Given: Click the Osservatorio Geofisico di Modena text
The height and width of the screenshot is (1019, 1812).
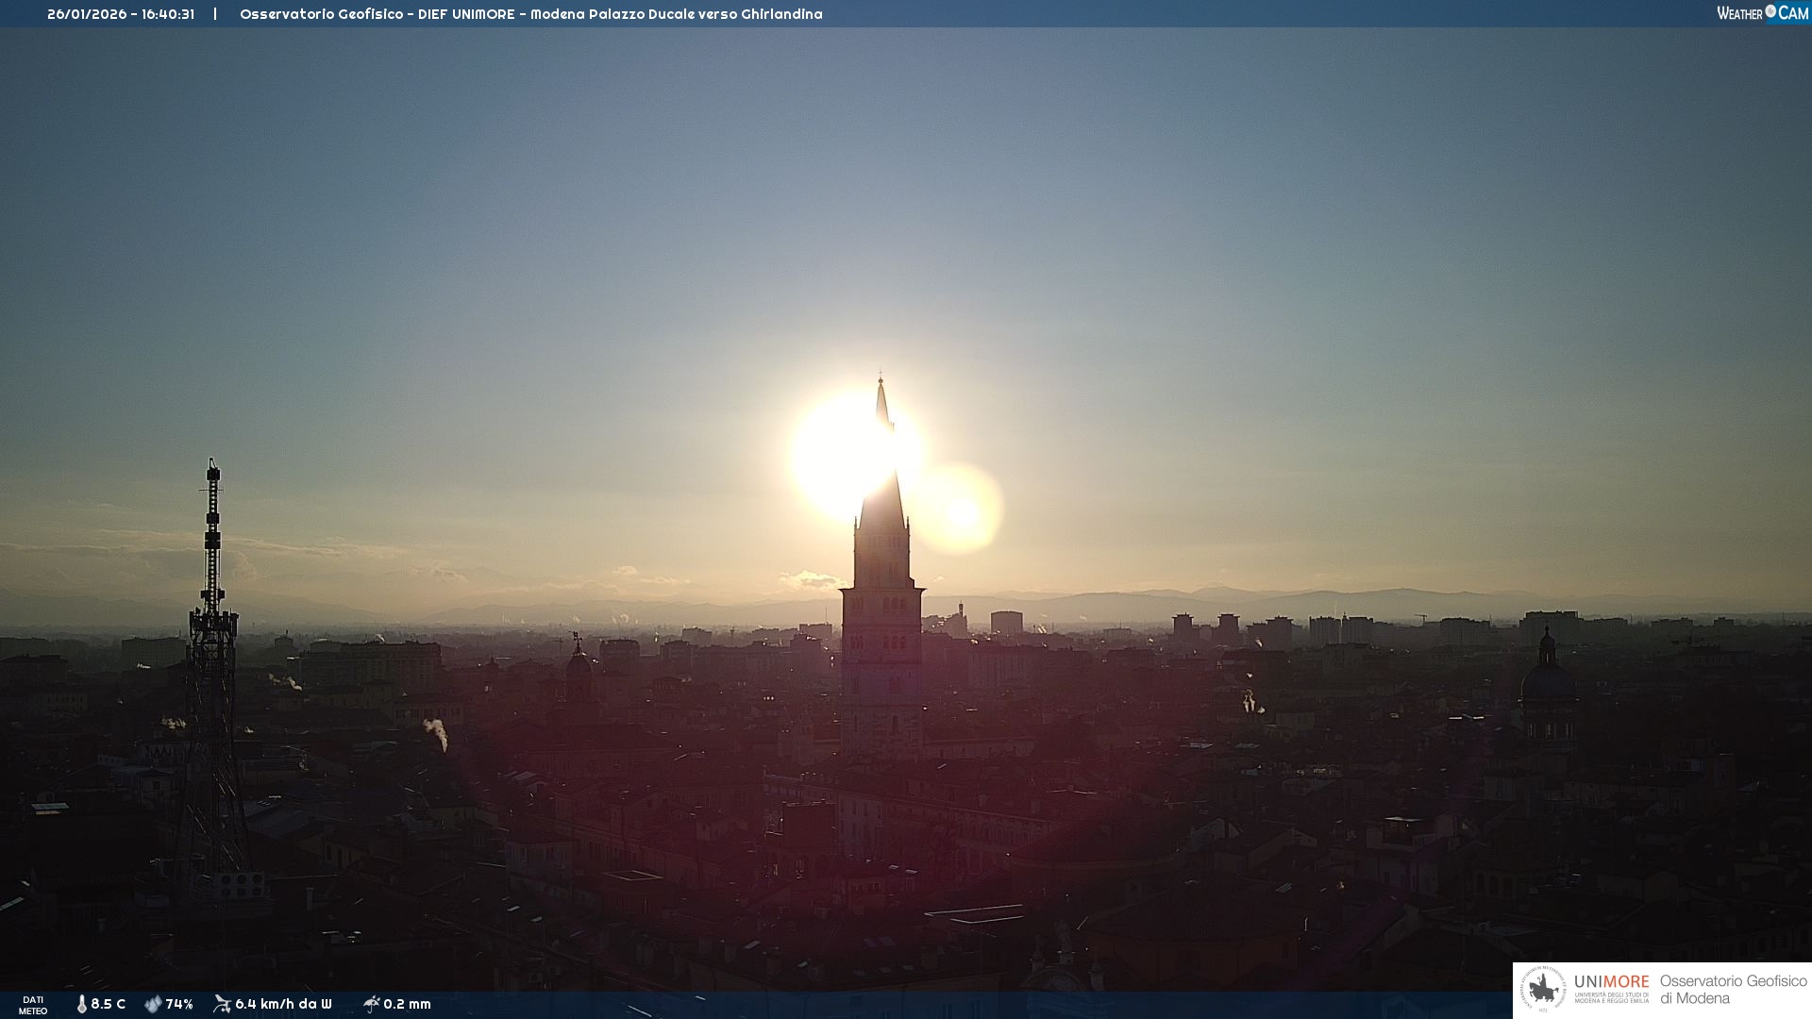Looking at the screenshot, I should pyautogui.click(x=1733, y=990).
